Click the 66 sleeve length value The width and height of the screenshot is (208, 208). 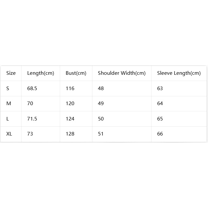tap(160, 134)
